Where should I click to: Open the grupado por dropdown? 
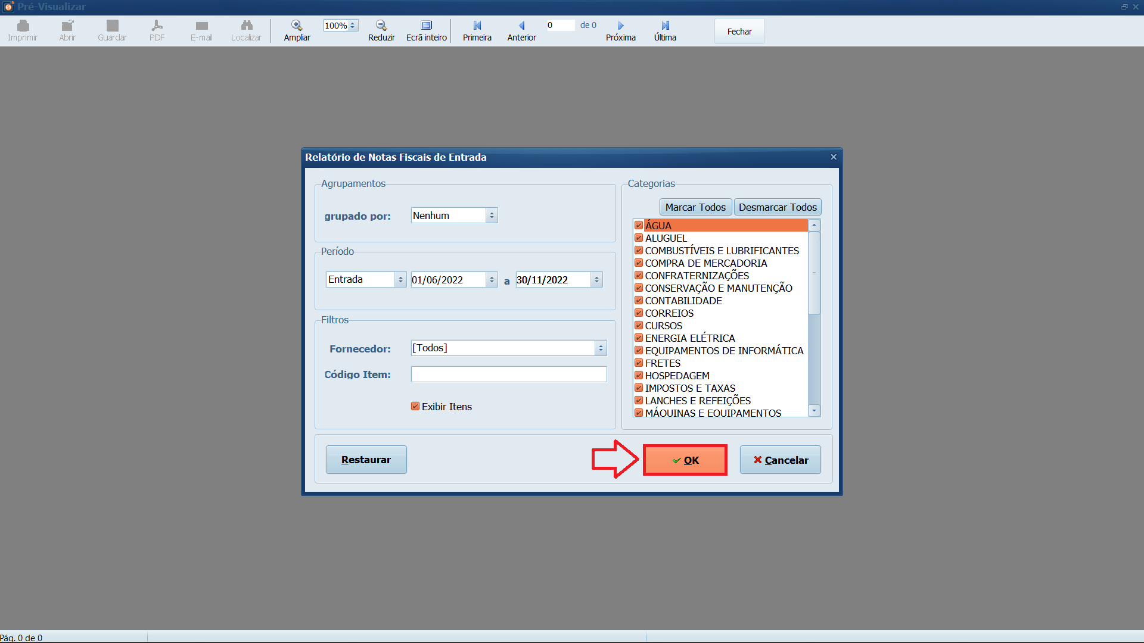coord(492,216)
